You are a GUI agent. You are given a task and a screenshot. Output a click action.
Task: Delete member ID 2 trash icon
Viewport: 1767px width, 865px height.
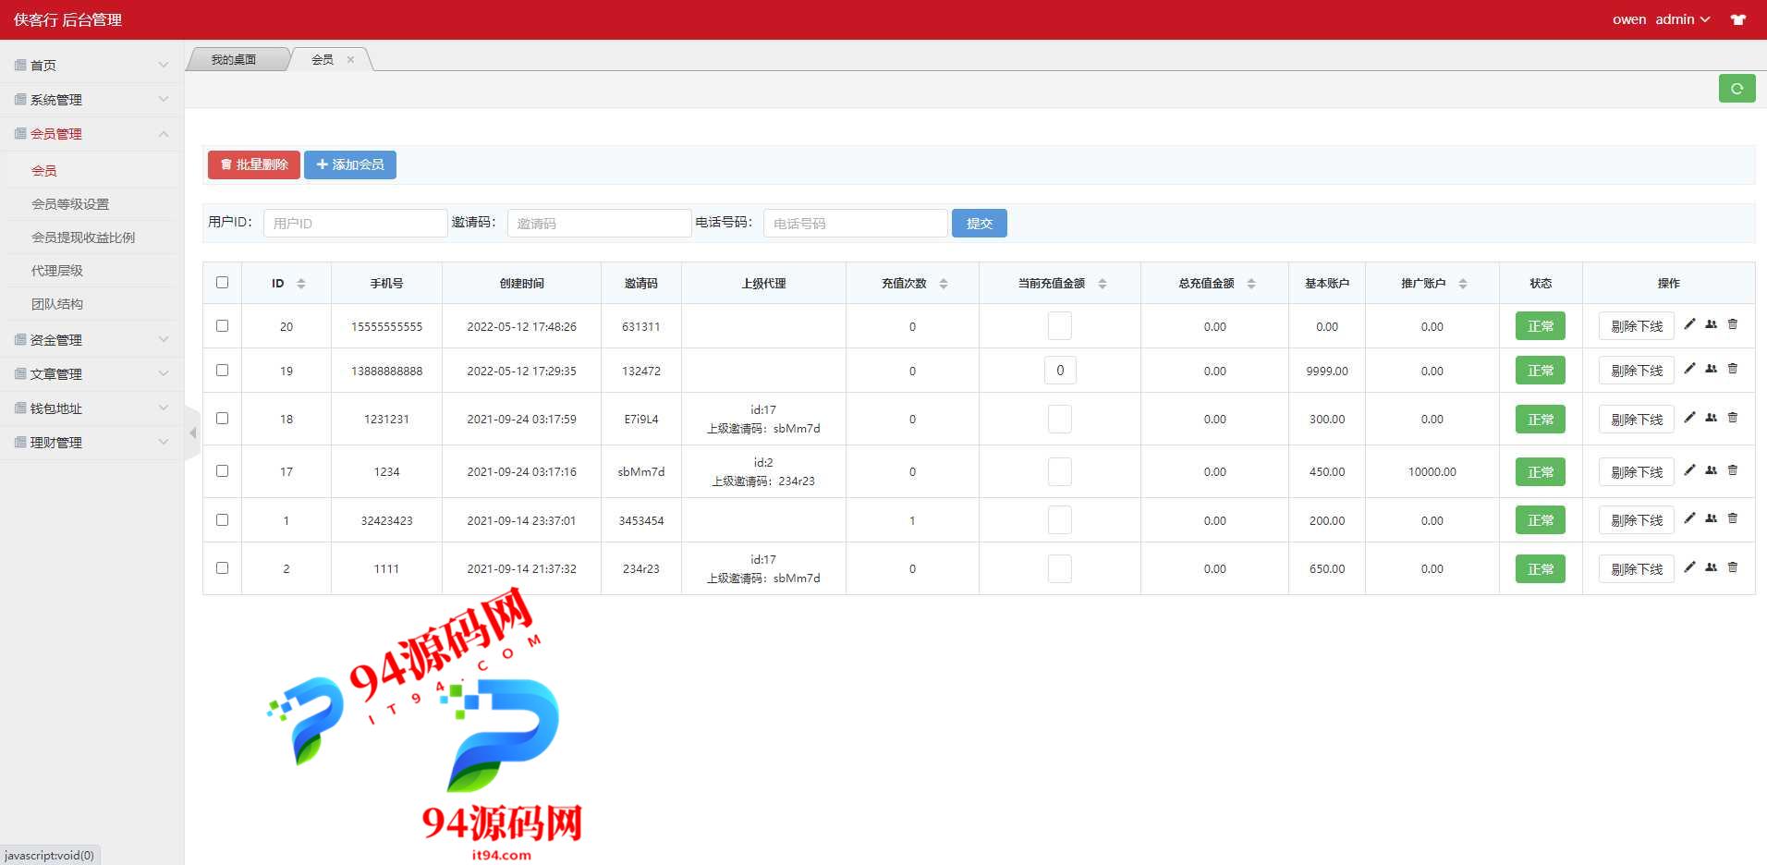(1733, 567)
